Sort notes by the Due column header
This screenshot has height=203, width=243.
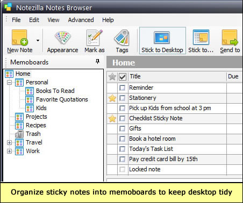(235, 77)
